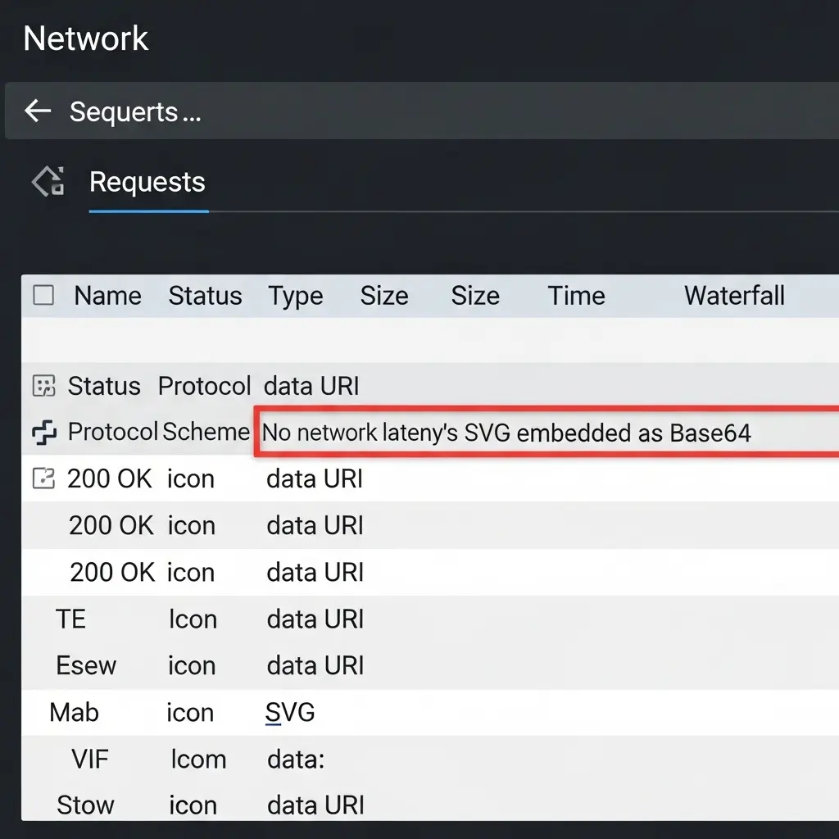The height and width of the screenshot is (839, 839).
Task: Open the SVG link on the Mab row
Action: tap(290, 712)
